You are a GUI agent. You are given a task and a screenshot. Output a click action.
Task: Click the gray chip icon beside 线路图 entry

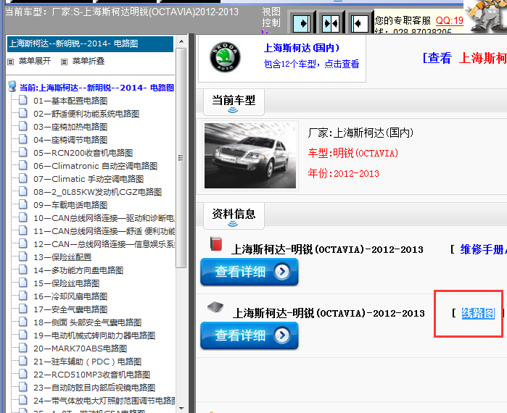click(x=215, y=306)
